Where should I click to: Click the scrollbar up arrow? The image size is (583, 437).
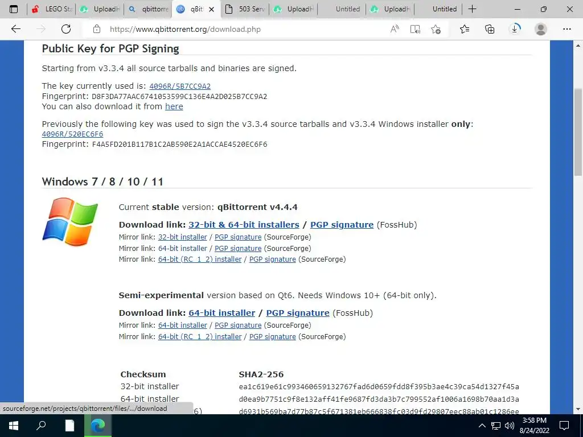[x=578, y=46]
